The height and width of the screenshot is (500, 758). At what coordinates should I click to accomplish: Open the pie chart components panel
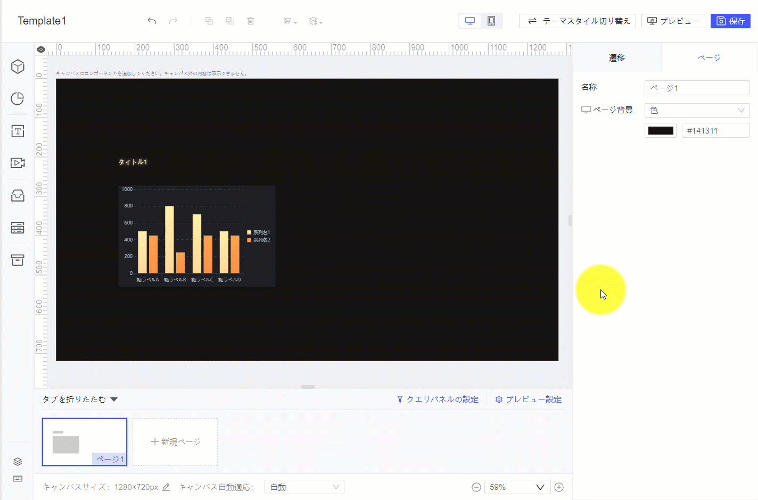tap(18, 98)
